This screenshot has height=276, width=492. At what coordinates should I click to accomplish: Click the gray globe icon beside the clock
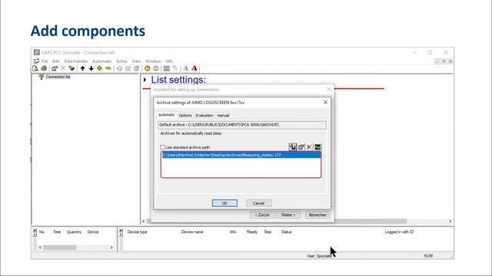click(x=155, y=68)
